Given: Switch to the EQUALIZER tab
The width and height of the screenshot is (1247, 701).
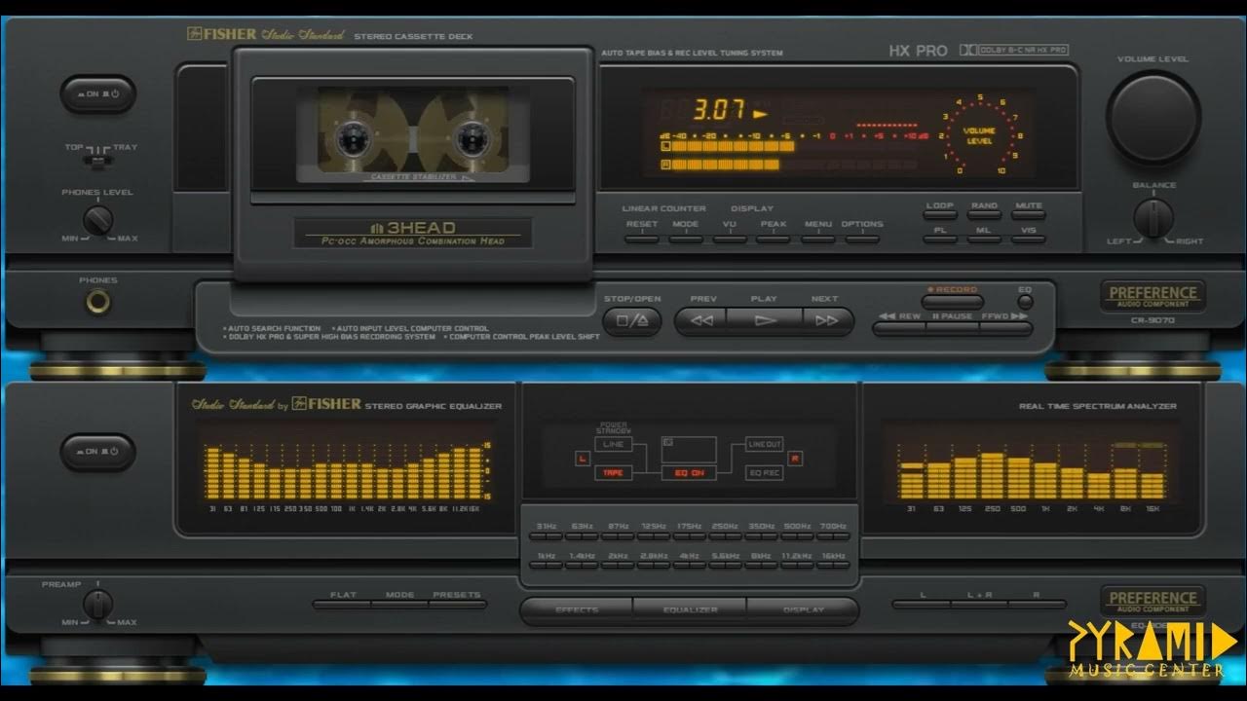Looking at the screenshot, I should click(x=690, y=610).
